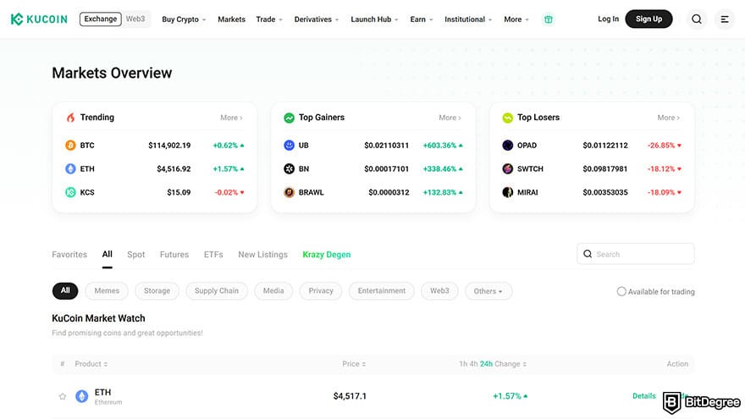
Task: Switch to the Futures tab
Action: coord(174,255)
